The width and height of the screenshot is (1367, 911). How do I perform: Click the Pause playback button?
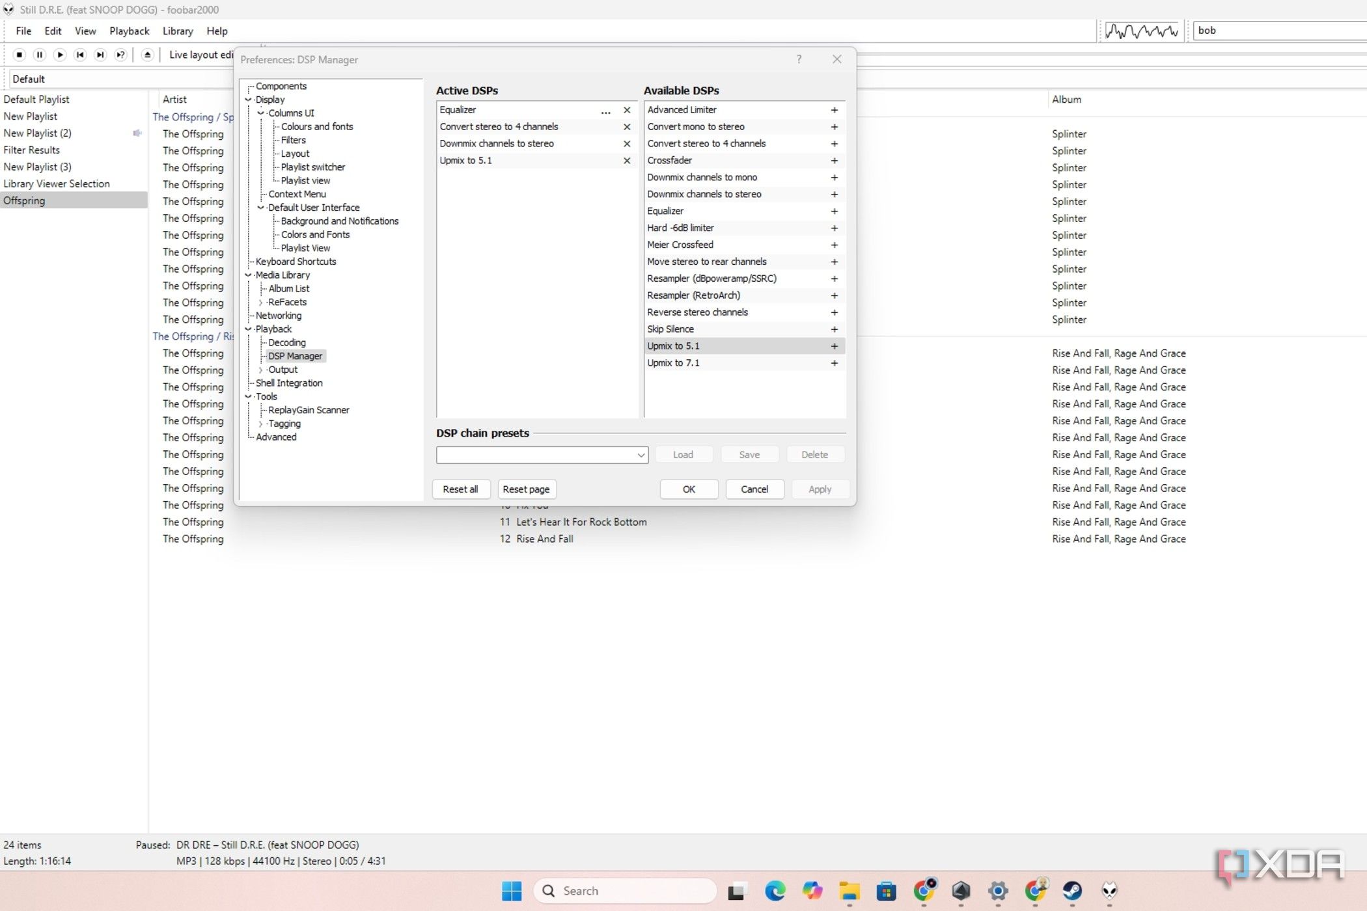[x=40, y=55]
